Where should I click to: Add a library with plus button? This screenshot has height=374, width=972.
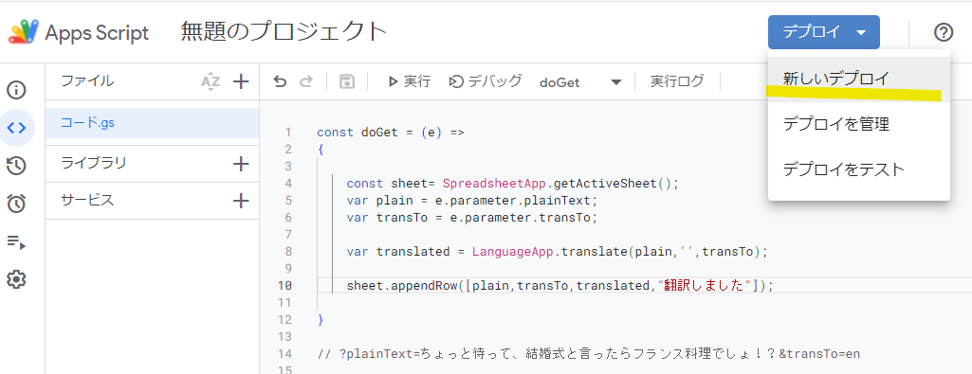pos(241,164)
